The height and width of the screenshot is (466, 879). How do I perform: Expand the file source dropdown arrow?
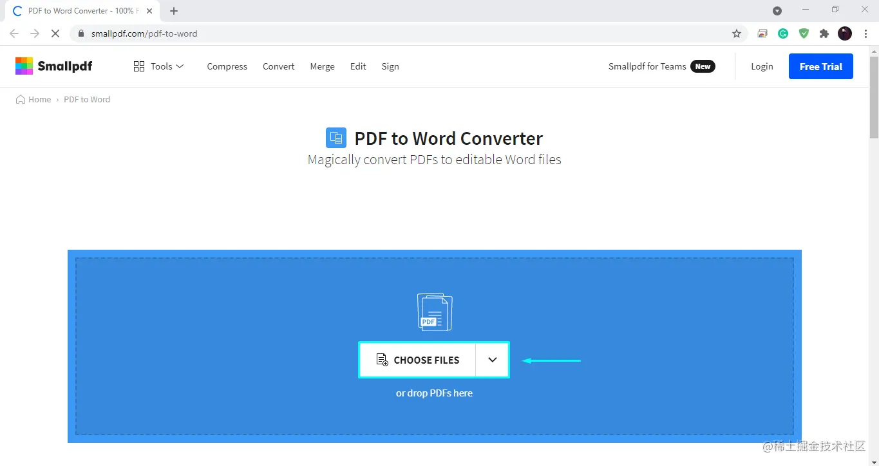point(493,360)
